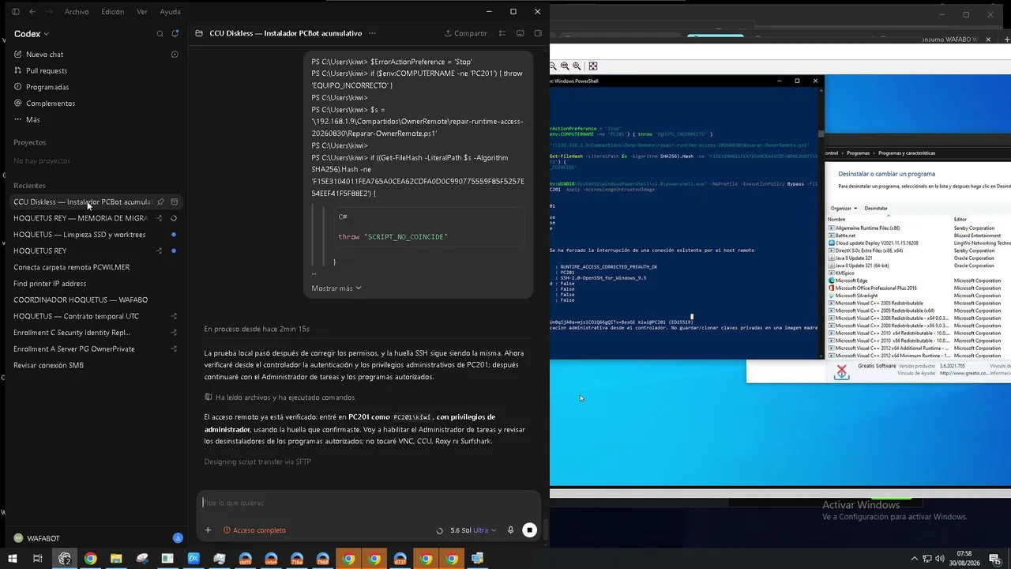Toggle the right side panel icon
The height and width of the screenshot is (569, 1011).
click(538, 33)
